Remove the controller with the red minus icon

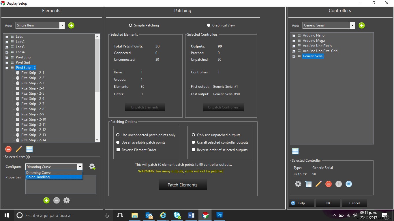click(x=329, y=184)
